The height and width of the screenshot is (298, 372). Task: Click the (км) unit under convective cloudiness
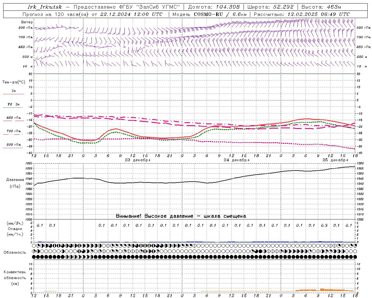point(15,283)
